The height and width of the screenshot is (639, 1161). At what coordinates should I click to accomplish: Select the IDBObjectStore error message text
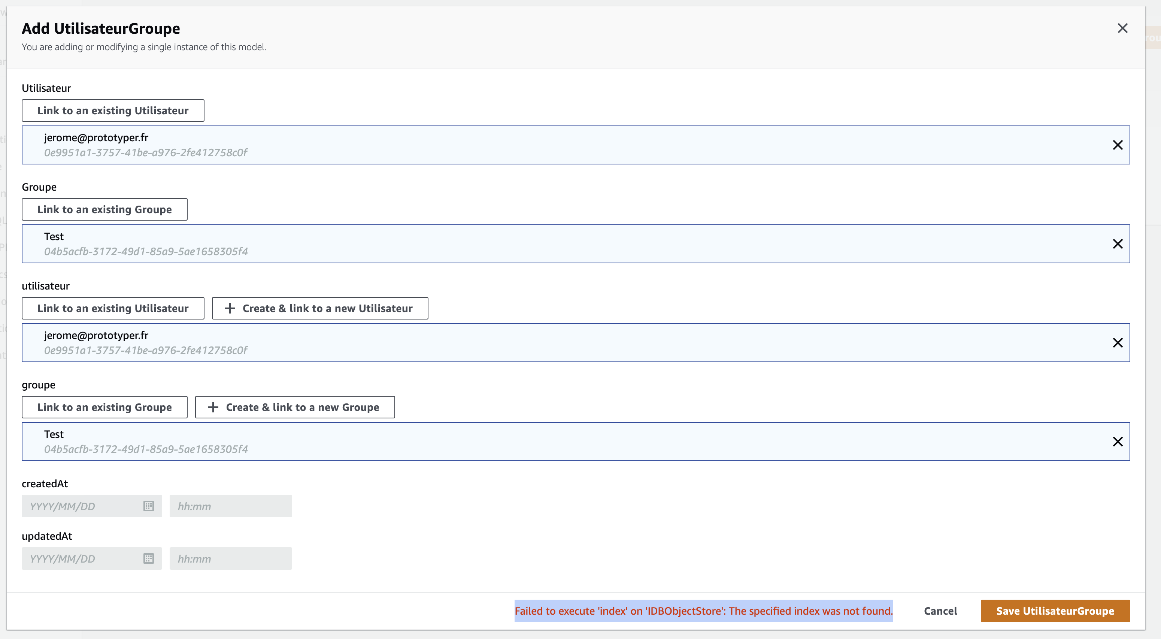click(x=704, y=611)
